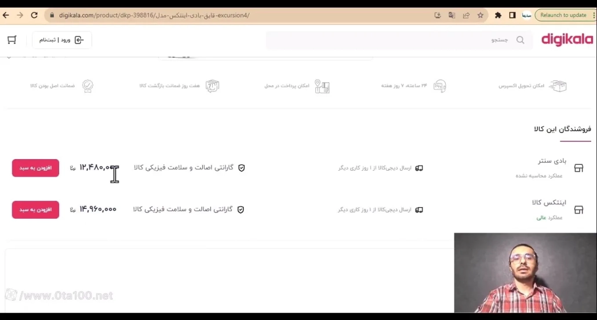Click the price ۱۴,۹۶۰,۰۰۰
The height and width of the screenshot is (320, 597).
(x=98, y=209)
